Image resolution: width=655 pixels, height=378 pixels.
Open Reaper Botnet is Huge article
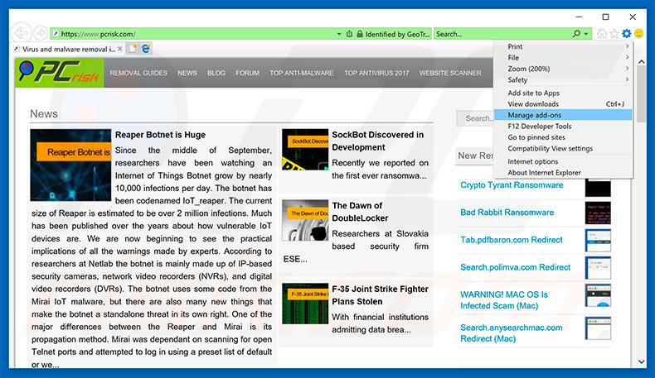tap(160, 135)
